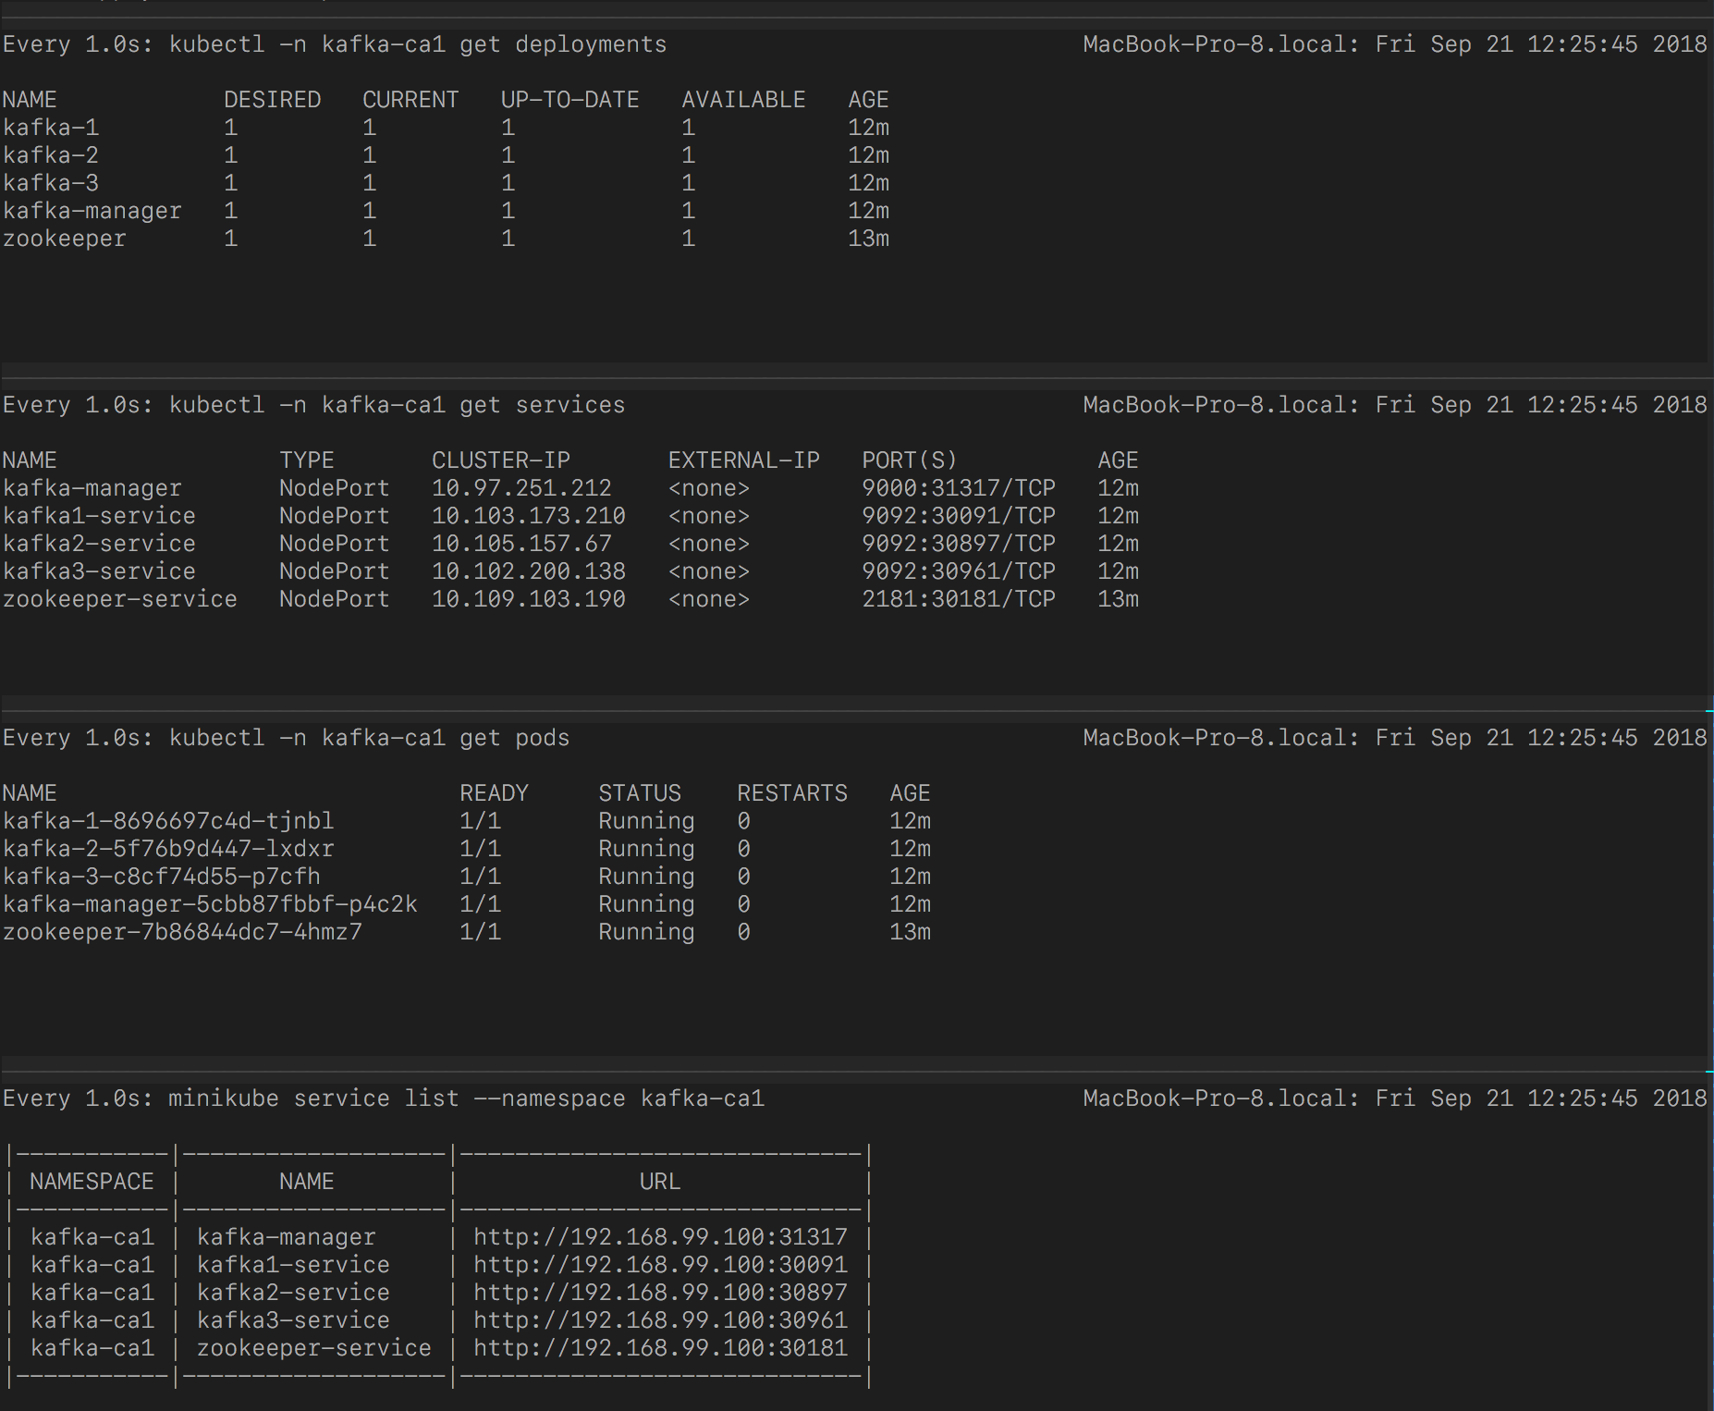Click kafka-manager in the services list
This screenshot has height=1411, width=1714.
pyautogui.click(x=92, y=488)
